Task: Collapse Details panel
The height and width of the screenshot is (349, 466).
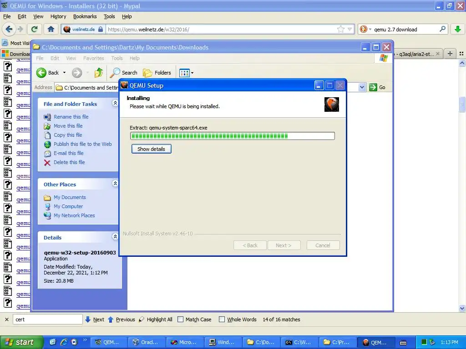Action: (115, 236)
